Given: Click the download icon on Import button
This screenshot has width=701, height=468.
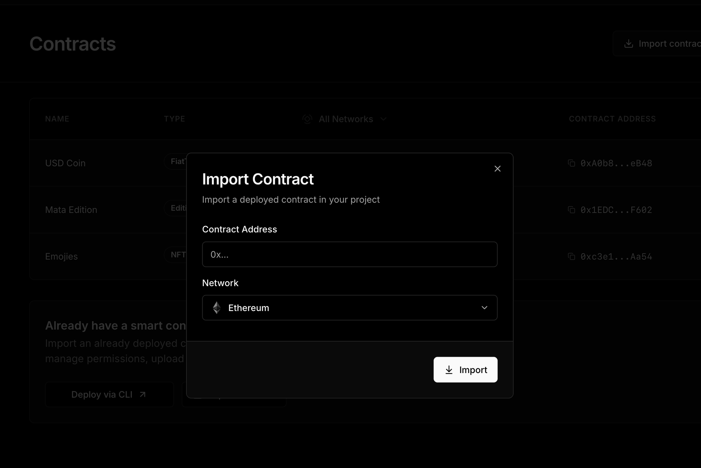Looking at the screenshot, I should pyautogui.click(x=449, y=370).
